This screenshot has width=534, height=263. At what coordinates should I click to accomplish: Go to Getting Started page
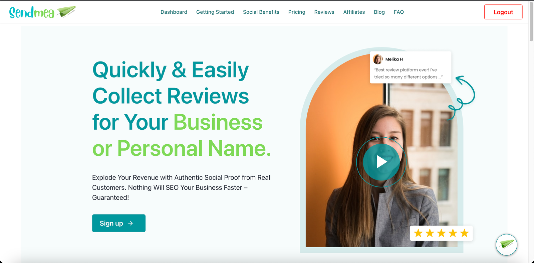(215, 12)
